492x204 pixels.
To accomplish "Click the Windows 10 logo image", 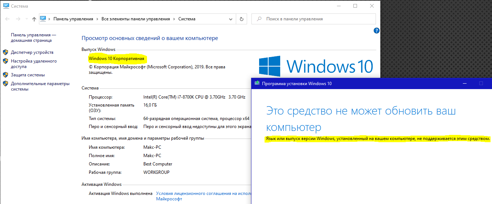I will coord(316,66).
